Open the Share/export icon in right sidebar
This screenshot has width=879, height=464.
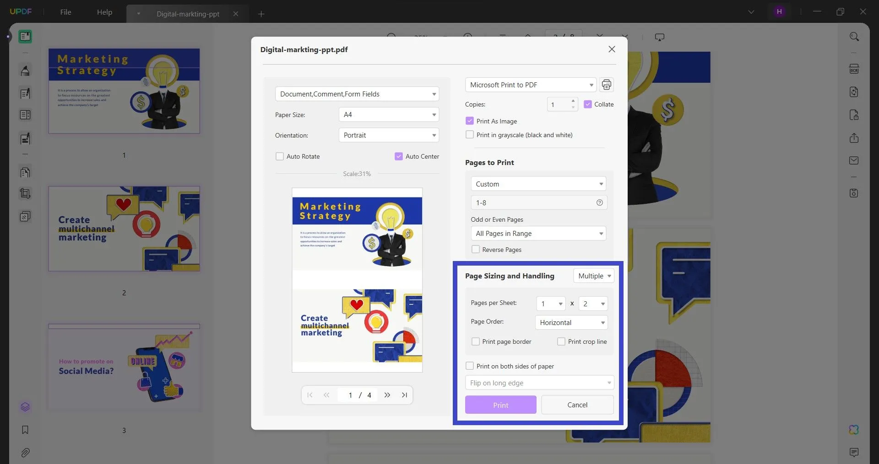(x=854, y=138)
